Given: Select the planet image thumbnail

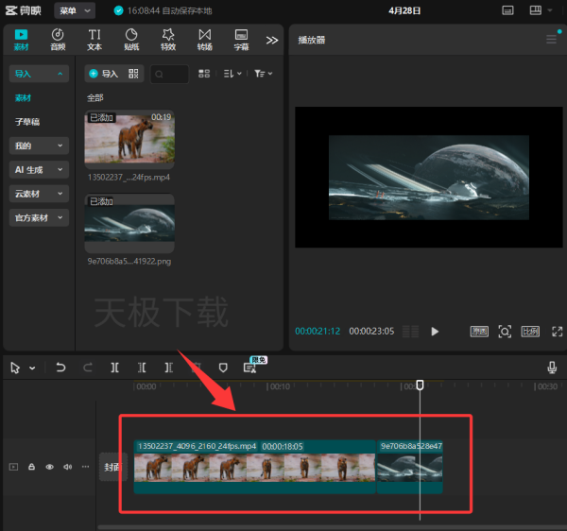Looking at the screenshot, I should pos(129,223).
